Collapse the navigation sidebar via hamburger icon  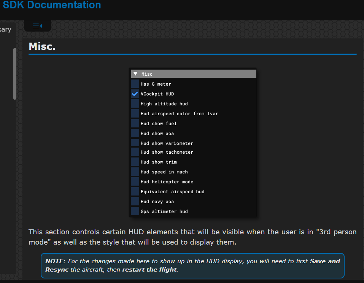click(36, 25)
